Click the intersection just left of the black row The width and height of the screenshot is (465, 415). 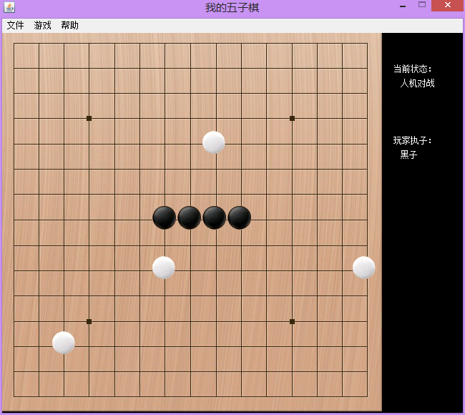click(x=140, y=220)
